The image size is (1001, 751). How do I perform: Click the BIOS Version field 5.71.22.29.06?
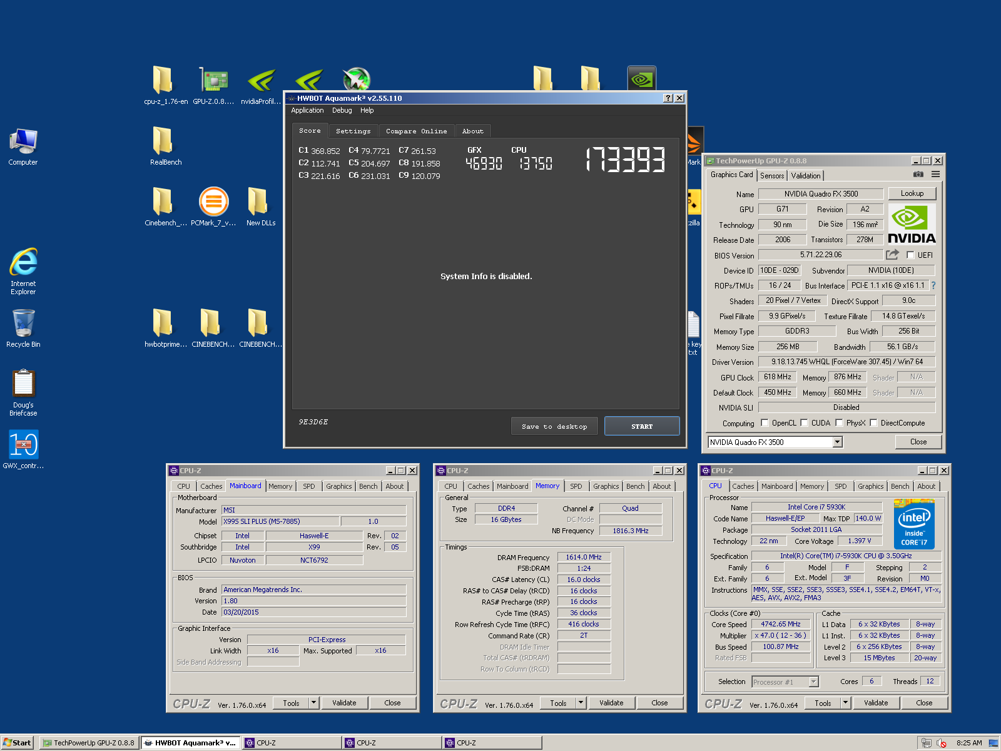click(821, 255)
